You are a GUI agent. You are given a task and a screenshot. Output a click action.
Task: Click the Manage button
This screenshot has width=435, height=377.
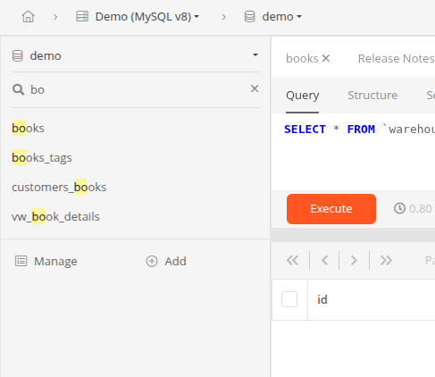pos(46,261)
